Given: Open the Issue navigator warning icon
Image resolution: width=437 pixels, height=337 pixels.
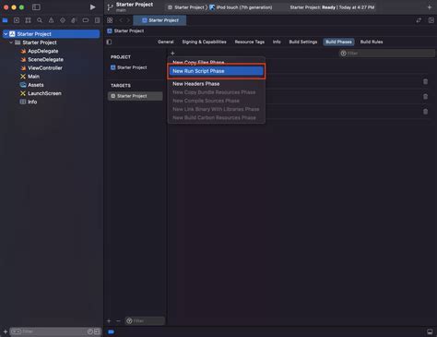Looking at the screenshot, I should [51, 20].
